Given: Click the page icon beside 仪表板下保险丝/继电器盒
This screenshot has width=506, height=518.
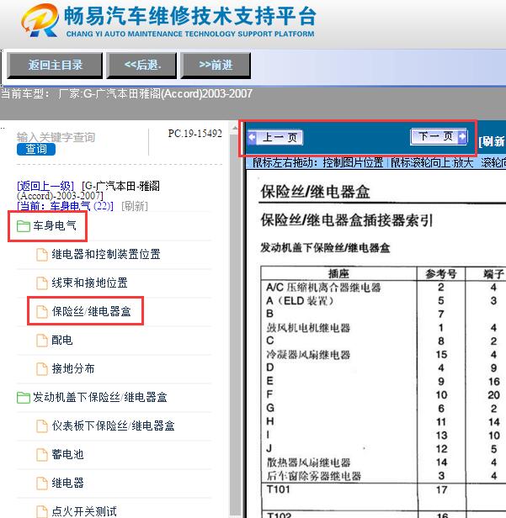Looking at the screenshot, I should point(42,426).
